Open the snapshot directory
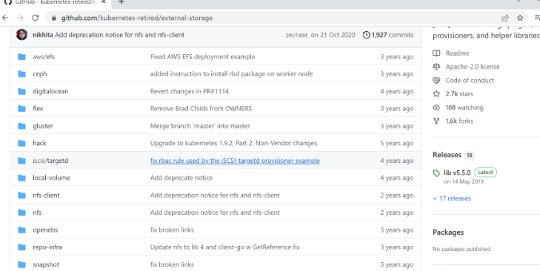Screen dimensions: 540x271 click(x=46, y=264)
